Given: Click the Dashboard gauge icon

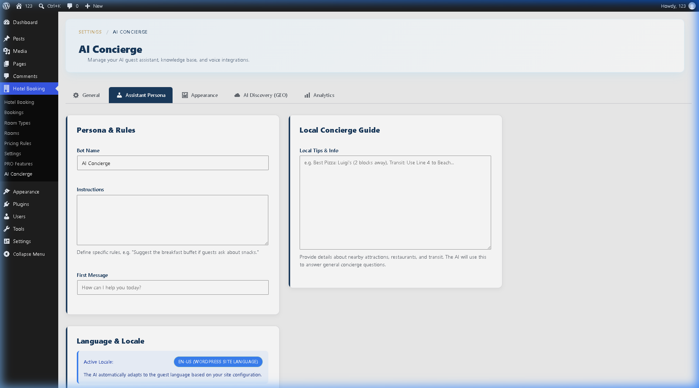Looking at the screenshot, I should (x=7, y=22).
